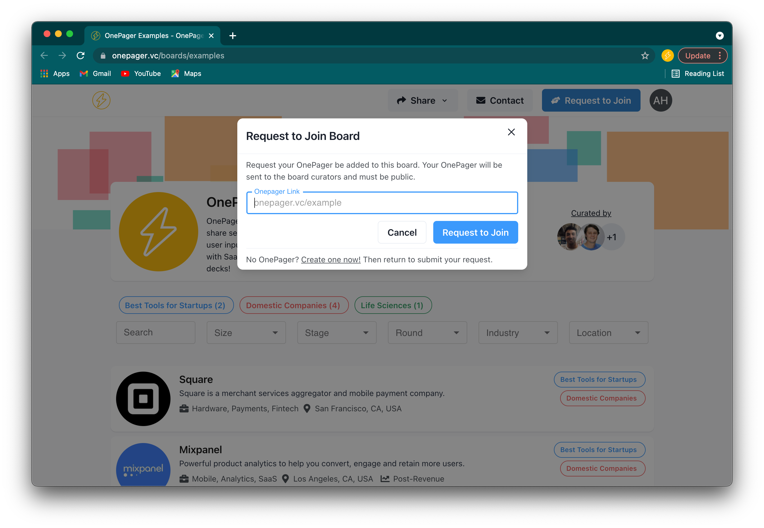Screen dimensions: 764x528
Task: Open the Apps grid bookmark
Action: pyautogui.click(x=55, y=73)
